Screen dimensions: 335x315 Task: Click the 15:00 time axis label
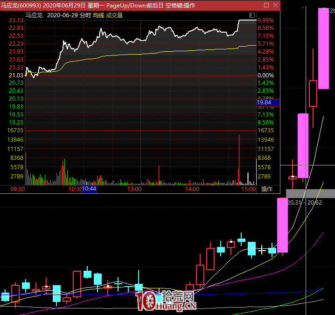click(x=249, y=189)
